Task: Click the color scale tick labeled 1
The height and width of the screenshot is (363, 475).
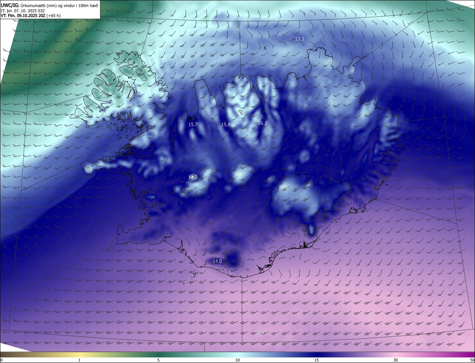Action: click(x=79, y=360)
